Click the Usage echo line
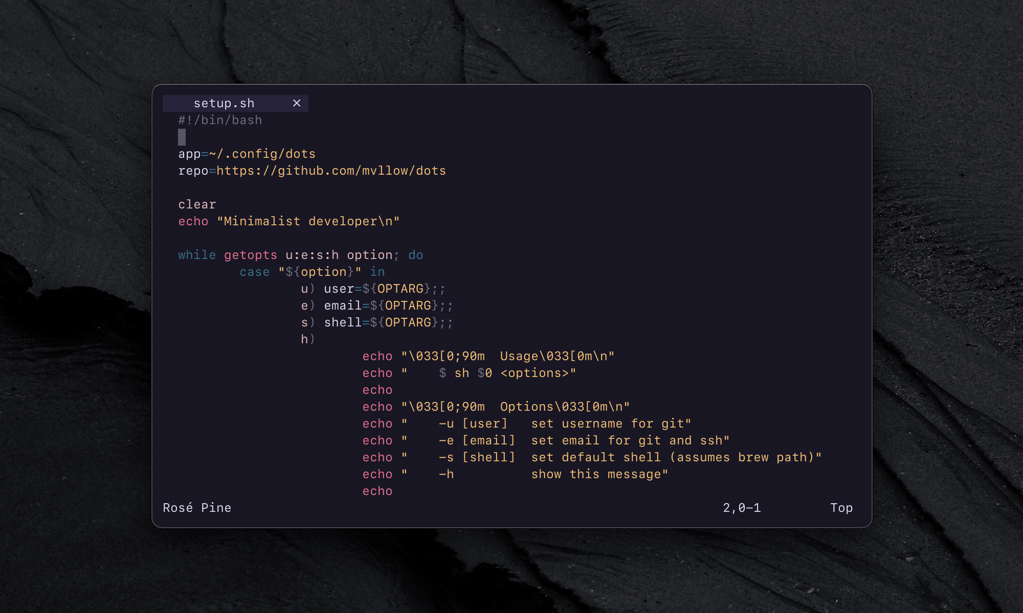The image size is (1023, 613). click(x=488, y=356)
